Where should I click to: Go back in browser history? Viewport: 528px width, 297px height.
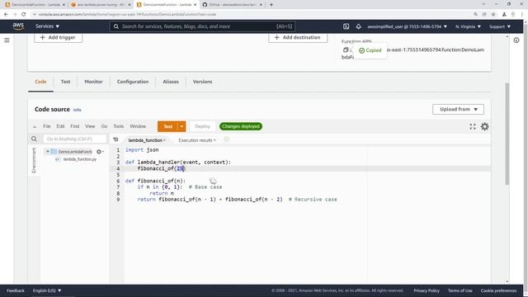click(6, 15)
